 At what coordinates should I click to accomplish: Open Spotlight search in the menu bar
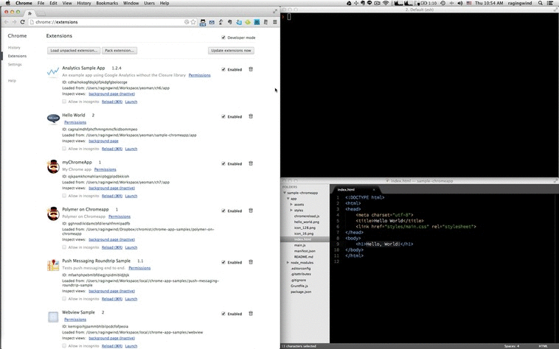coord(541,3)
